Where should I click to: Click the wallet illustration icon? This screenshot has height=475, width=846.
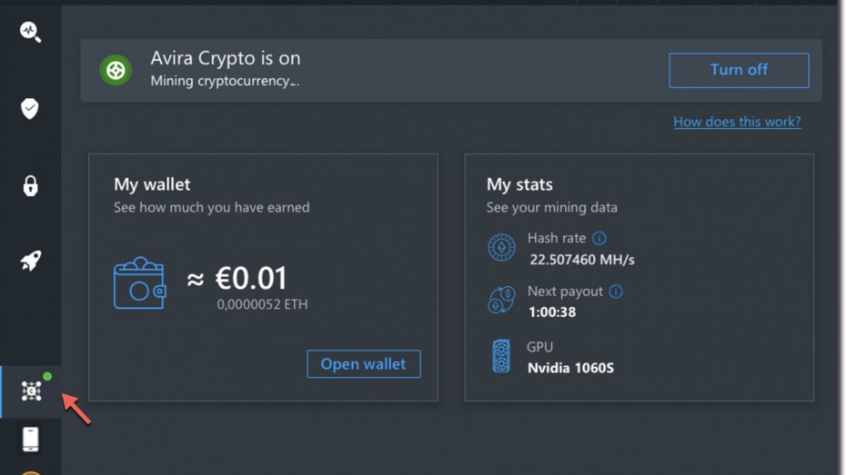pyautogui.click(x=140, y=282)
